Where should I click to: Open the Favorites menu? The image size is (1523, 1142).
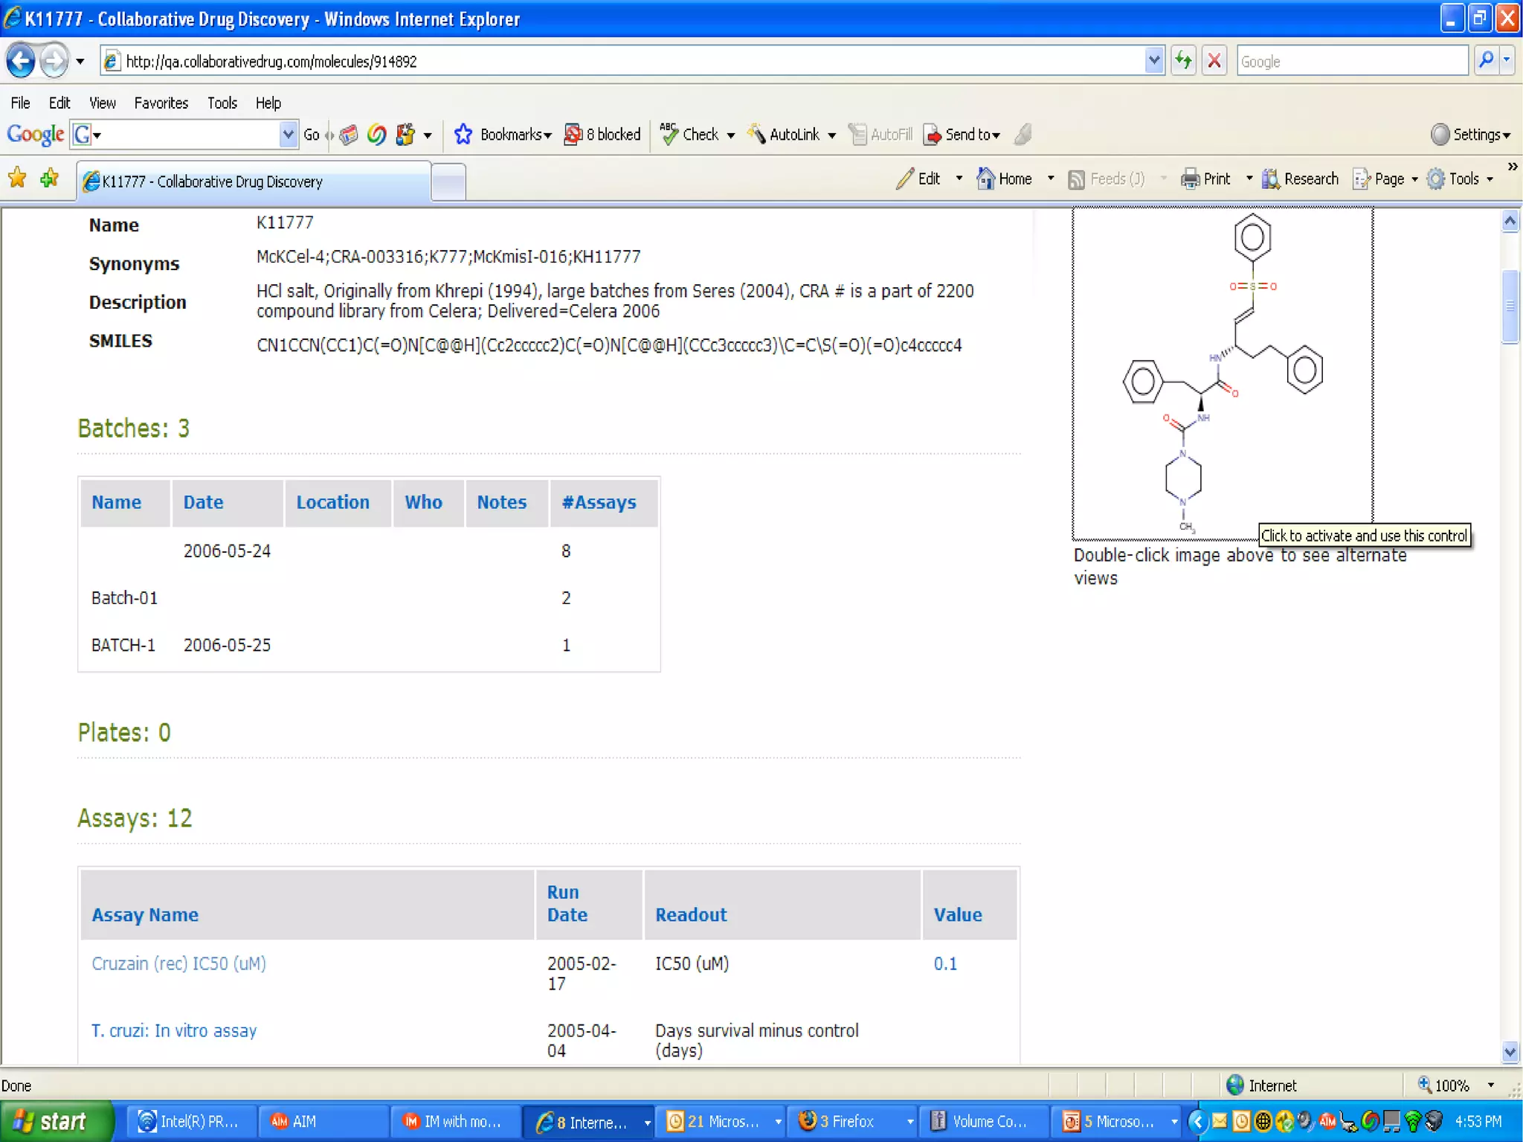(161, 103)
